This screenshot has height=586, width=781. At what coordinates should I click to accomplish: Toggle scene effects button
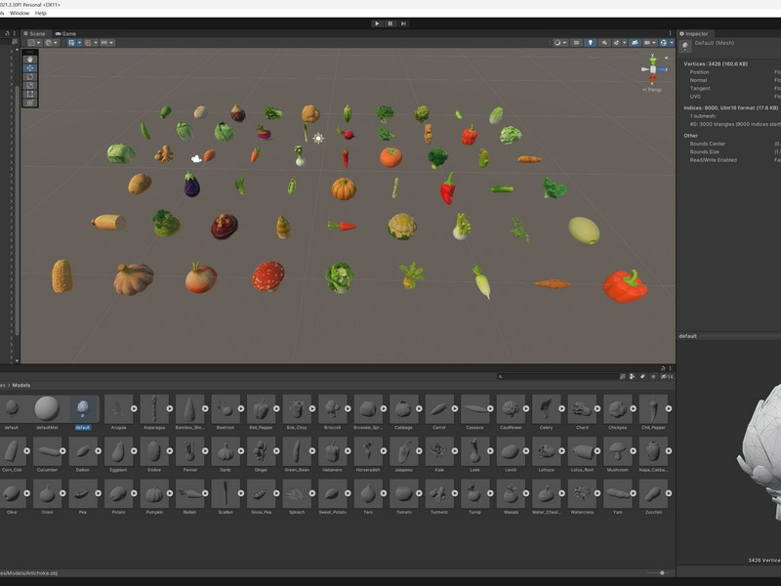point(616,43)
